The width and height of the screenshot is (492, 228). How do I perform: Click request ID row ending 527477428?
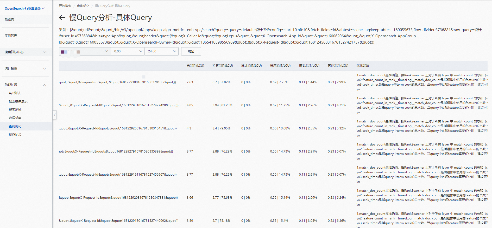(x=119, y=105)
